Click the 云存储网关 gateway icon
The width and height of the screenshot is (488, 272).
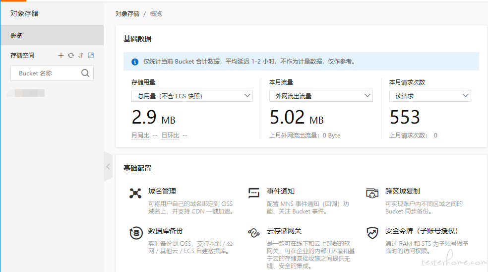tap(253, 233)
